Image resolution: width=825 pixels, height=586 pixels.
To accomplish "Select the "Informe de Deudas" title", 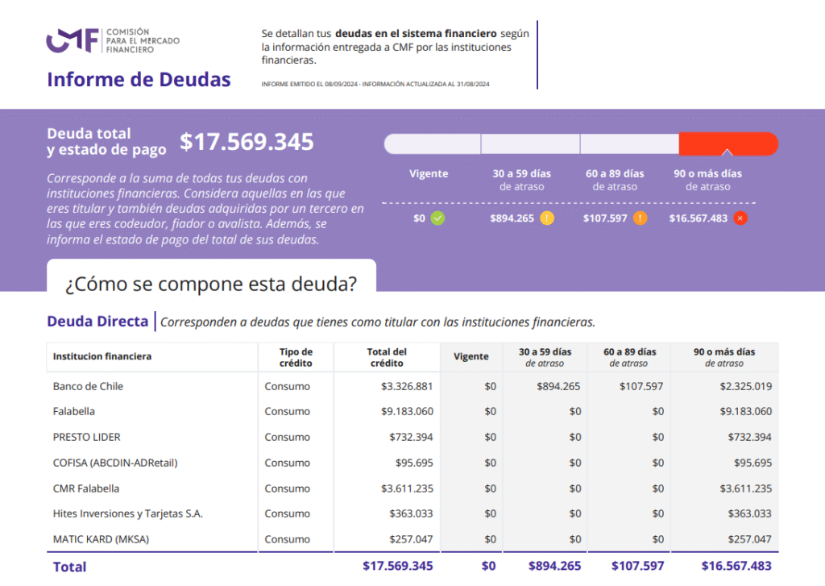I will pos(139,80).
